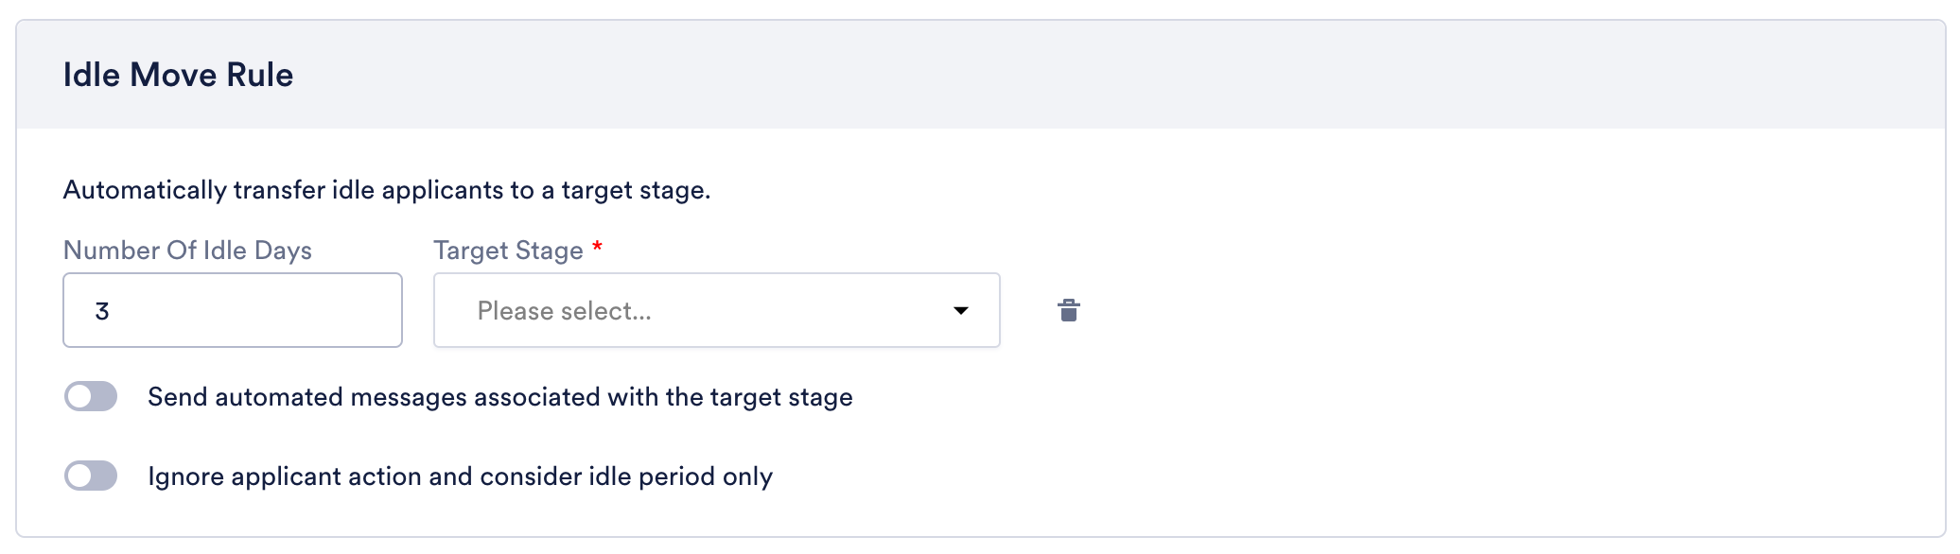
Task: Click the white knob of the ignore applicant switch
Action: (x=79, y=476)
